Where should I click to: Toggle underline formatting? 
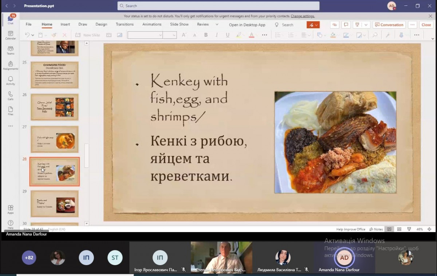pos(228,35)
